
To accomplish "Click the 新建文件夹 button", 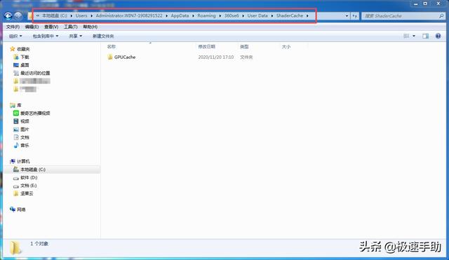I will point(103,36).
